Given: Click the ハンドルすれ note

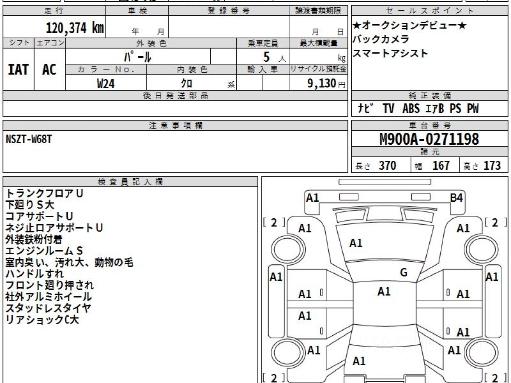Looking at the screenshot, I should point(34,274).
